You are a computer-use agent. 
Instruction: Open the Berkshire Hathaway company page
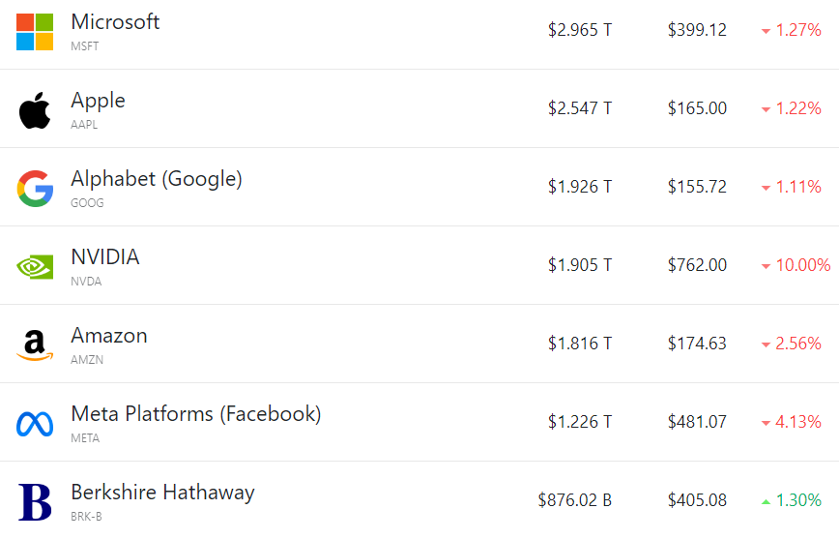(x=162, y=492)
